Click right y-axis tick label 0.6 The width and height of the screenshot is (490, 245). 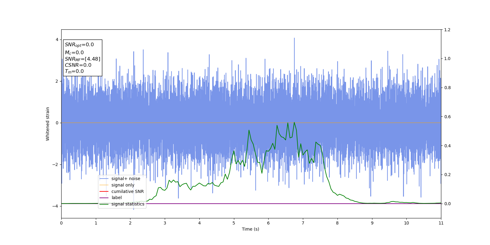pos(447,117)
